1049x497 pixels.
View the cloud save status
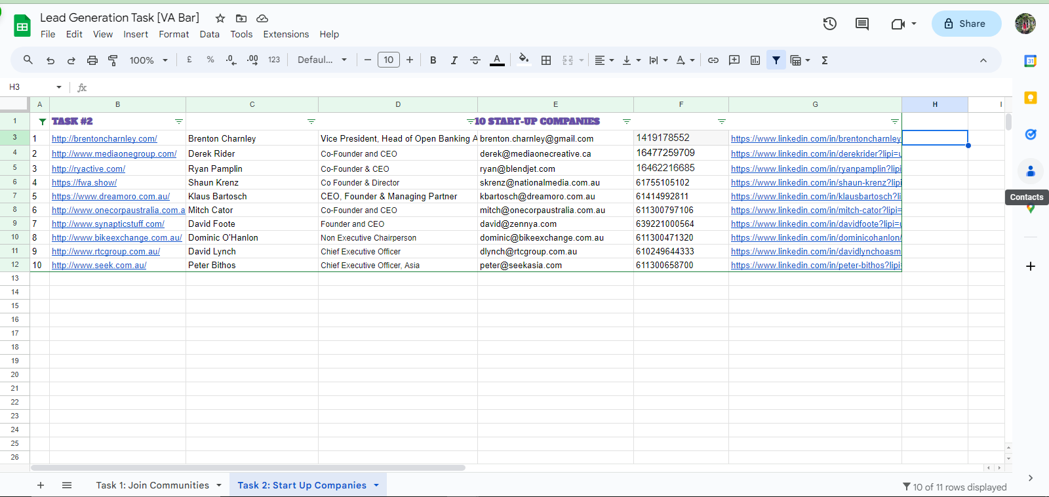click(262, 18)
